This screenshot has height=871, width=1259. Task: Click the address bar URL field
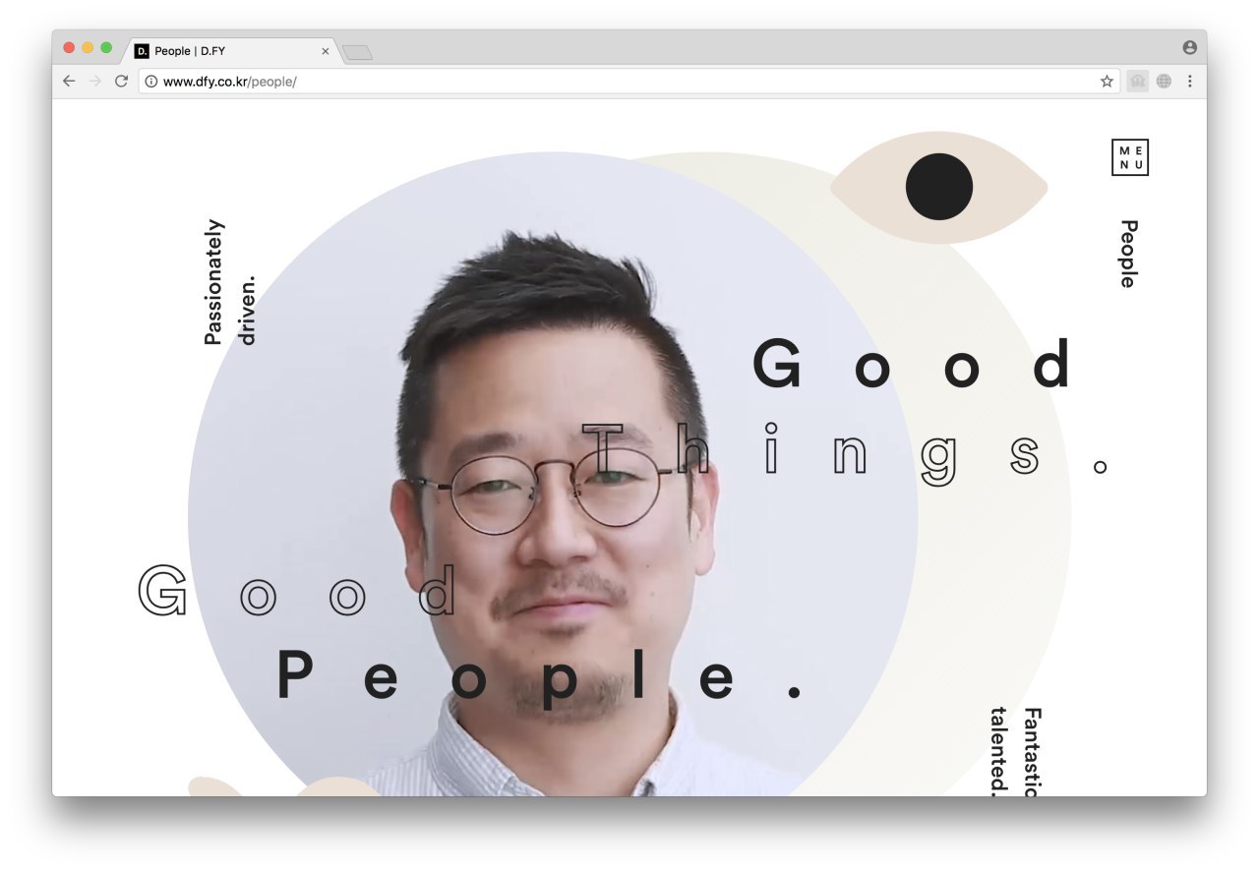629,82
